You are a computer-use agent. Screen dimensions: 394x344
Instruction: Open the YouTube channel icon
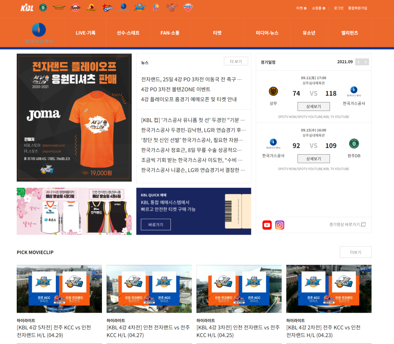(x=267, y=225)
